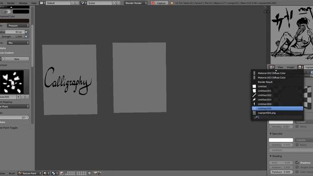The height and width of the screenshot is (176, 313).
Task: Toggle the Shadeless checkbox
Action: (297, 162)
